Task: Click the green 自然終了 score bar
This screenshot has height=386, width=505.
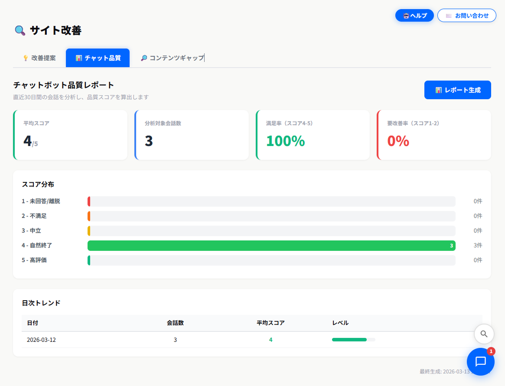Action: 271,246
